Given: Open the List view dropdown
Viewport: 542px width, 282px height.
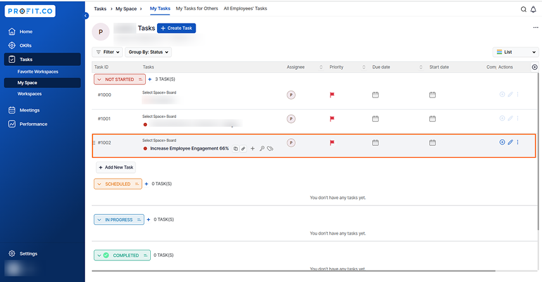Looking at the screenshot, I should [x=516, y=52].
